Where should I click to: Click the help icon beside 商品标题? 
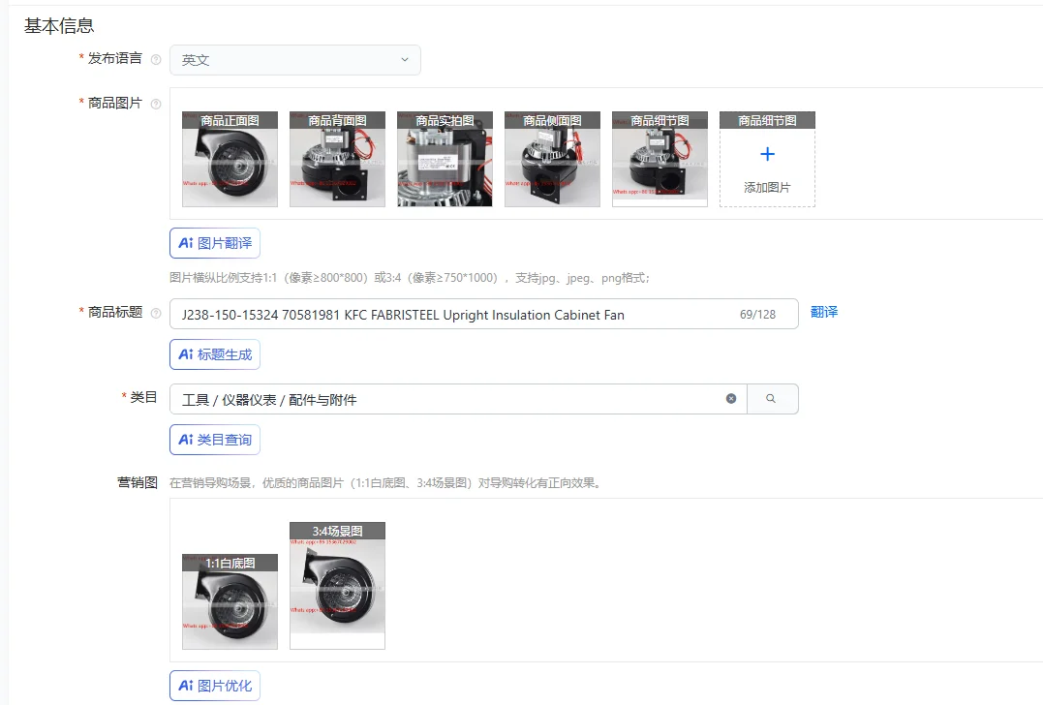tap(156, 313)
